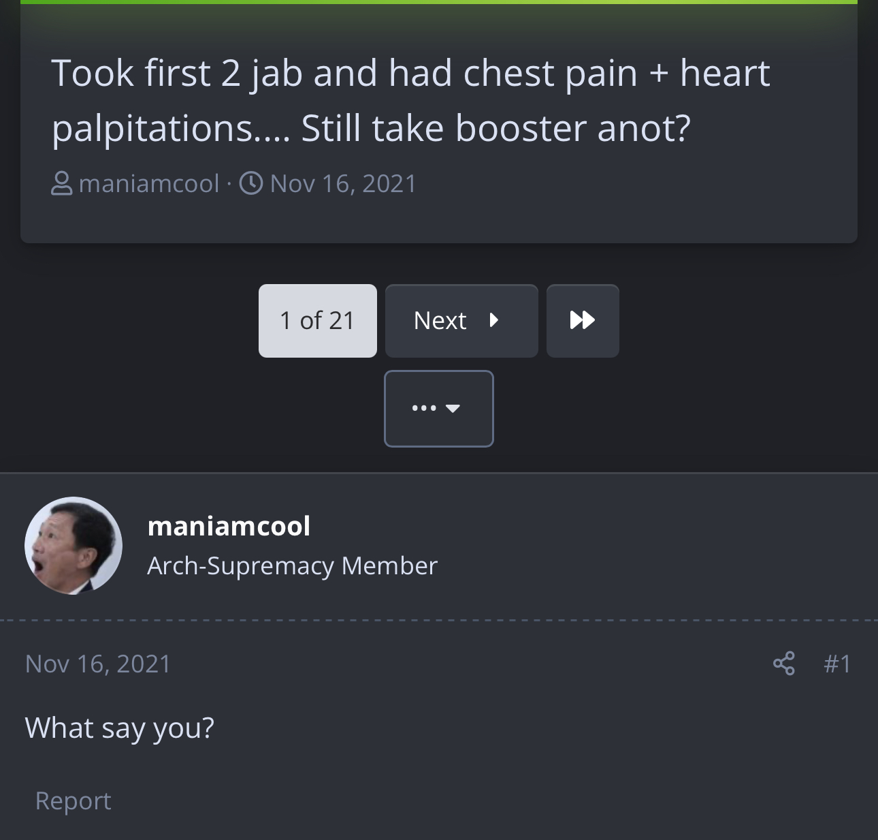
Task: Go to the Next page
Action: pos(461,320)
